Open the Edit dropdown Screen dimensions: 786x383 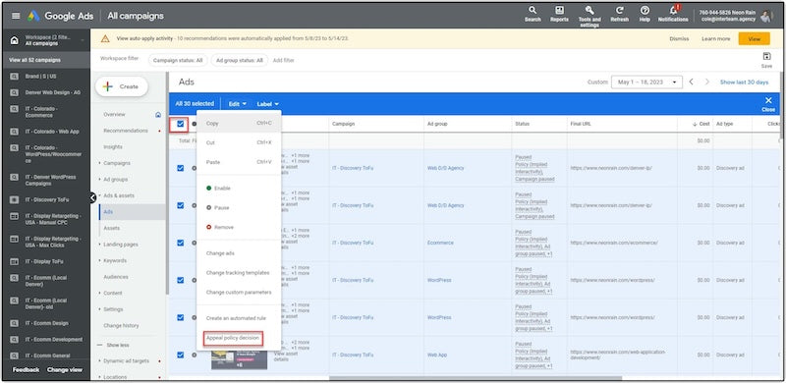238,104
